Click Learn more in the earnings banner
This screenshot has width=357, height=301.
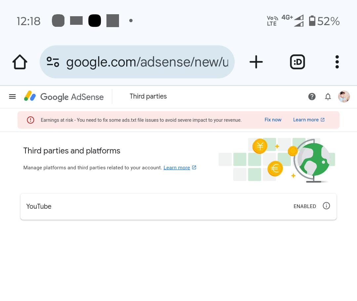[x=309, y=120]
